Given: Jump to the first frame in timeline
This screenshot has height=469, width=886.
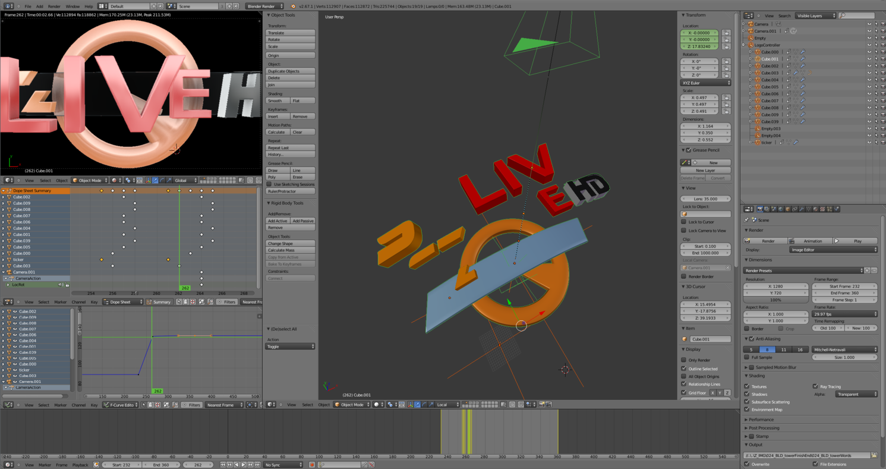Looking at the screenshot, I should tap(223, 465).
